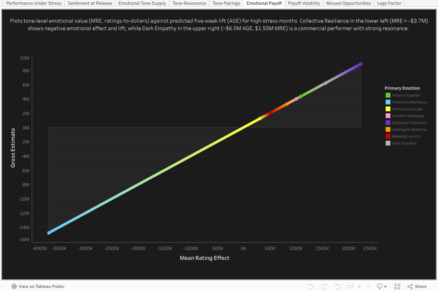Select the pink Comfort Nostalgia data point
This screenshot has width=438, height=291.
pos(296,99)
